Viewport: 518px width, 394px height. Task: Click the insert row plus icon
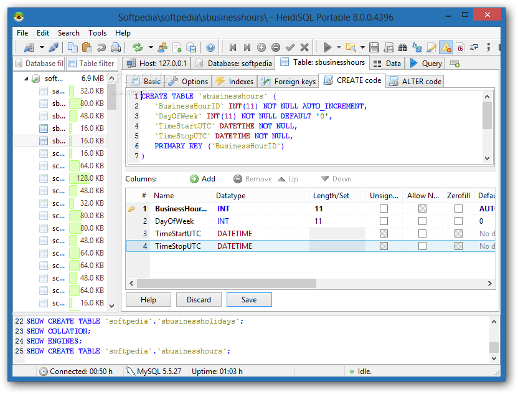click(x=261, y=47)
